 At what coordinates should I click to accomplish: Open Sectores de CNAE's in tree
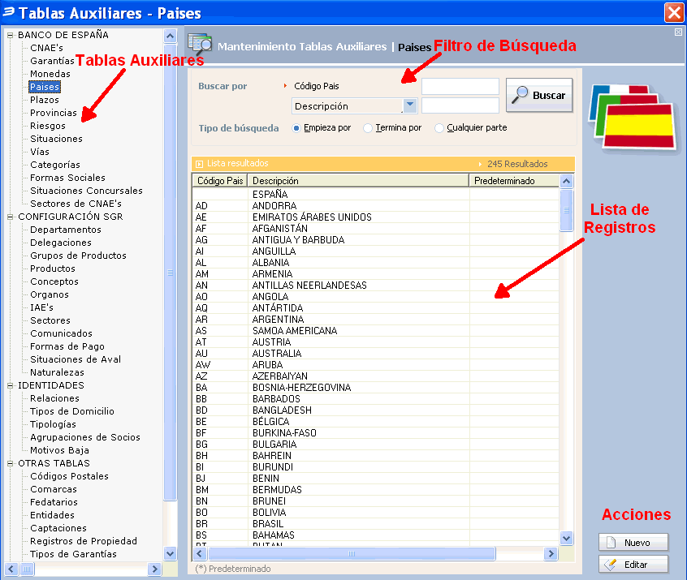click(x=76, y=204)
